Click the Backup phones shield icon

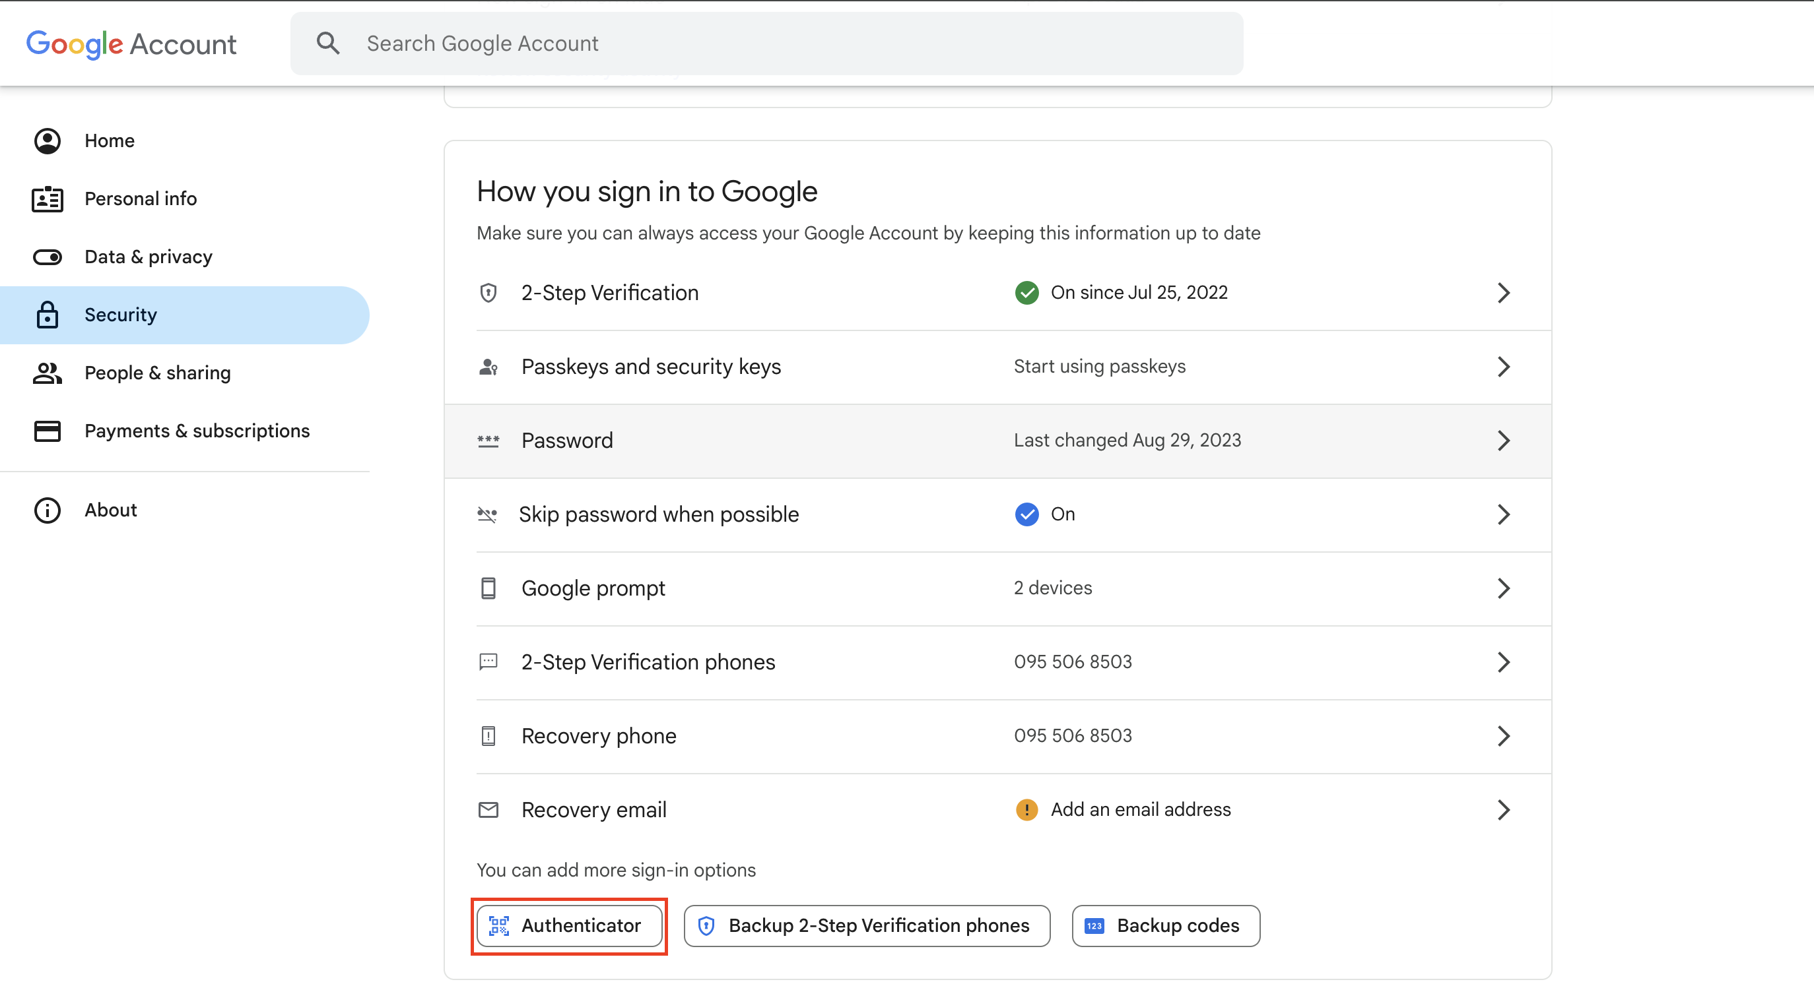706,926
